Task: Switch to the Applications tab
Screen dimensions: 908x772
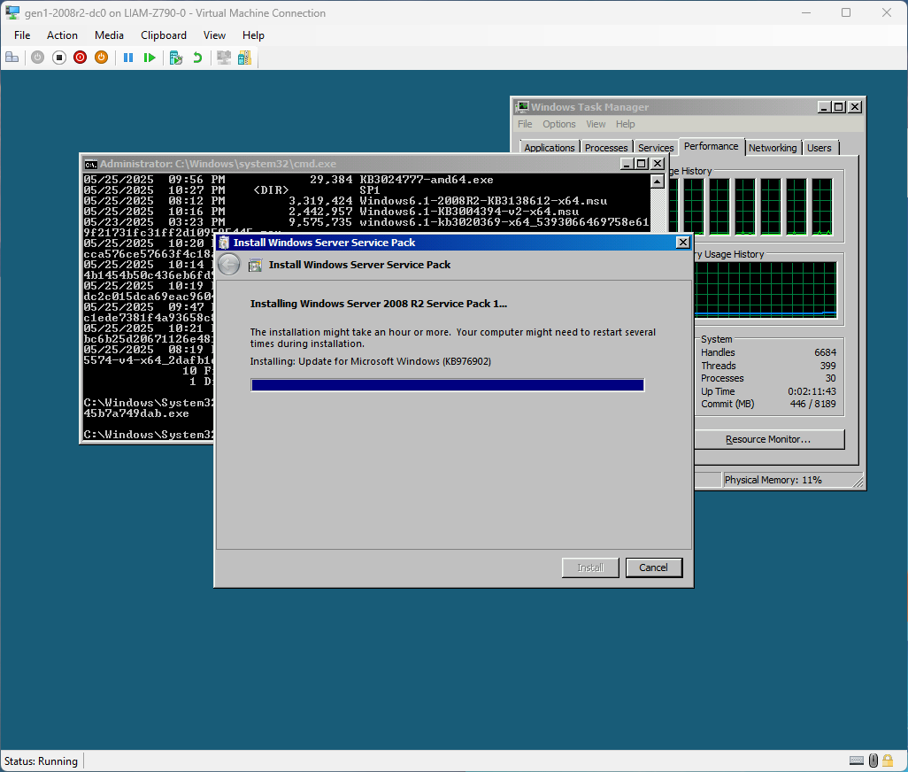Action: tap(549, 148)
